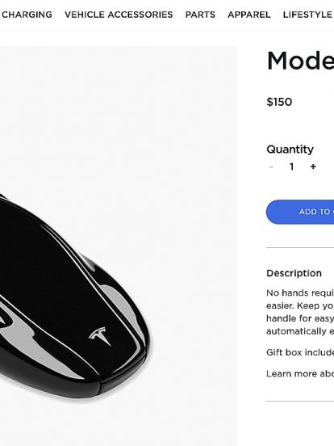The image size is (334, 446).
Task: Click the product title heading
Action: coord(300,61)
